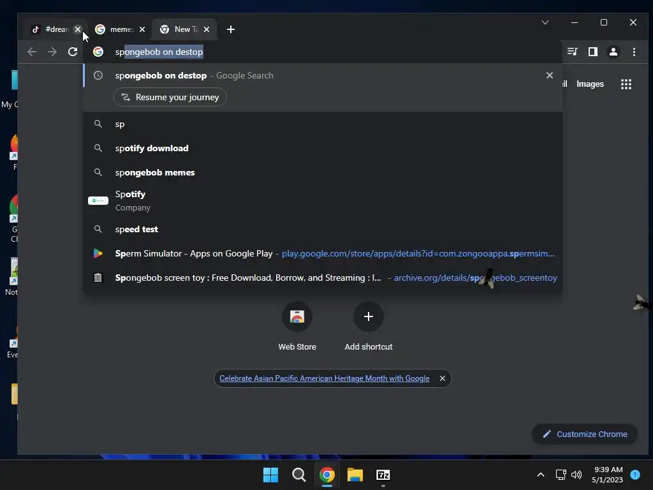Dismiss the Heritage Month promo

pos(443,378)
